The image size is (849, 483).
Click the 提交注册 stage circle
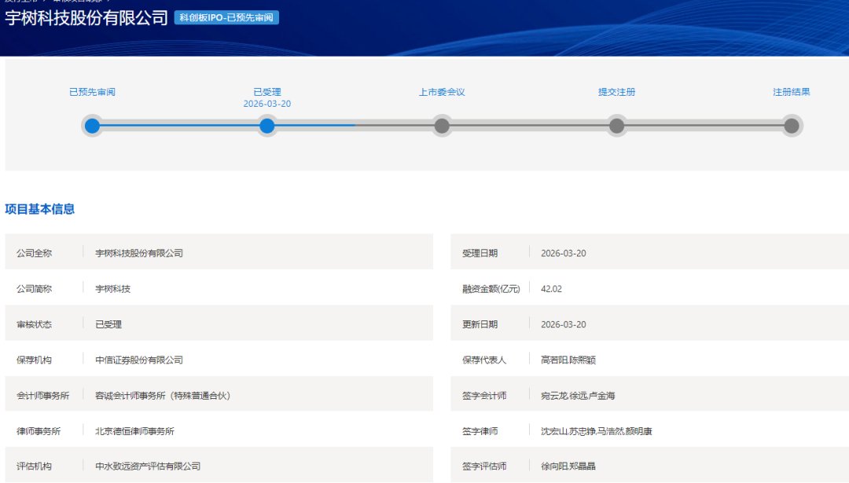(617, 125)
